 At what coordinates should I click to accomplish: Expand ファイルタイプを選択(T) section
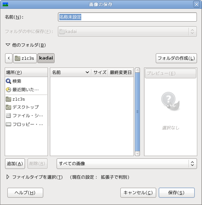click(x=35, y=177)
